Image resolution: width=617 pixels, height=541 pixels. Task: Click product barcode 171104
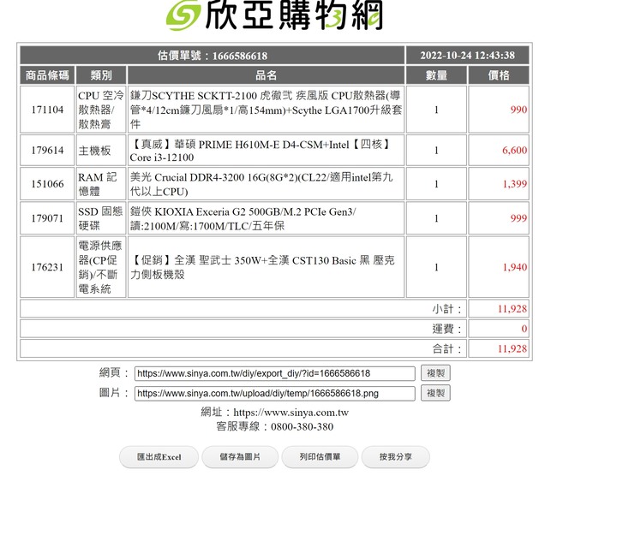click(47, 110)
